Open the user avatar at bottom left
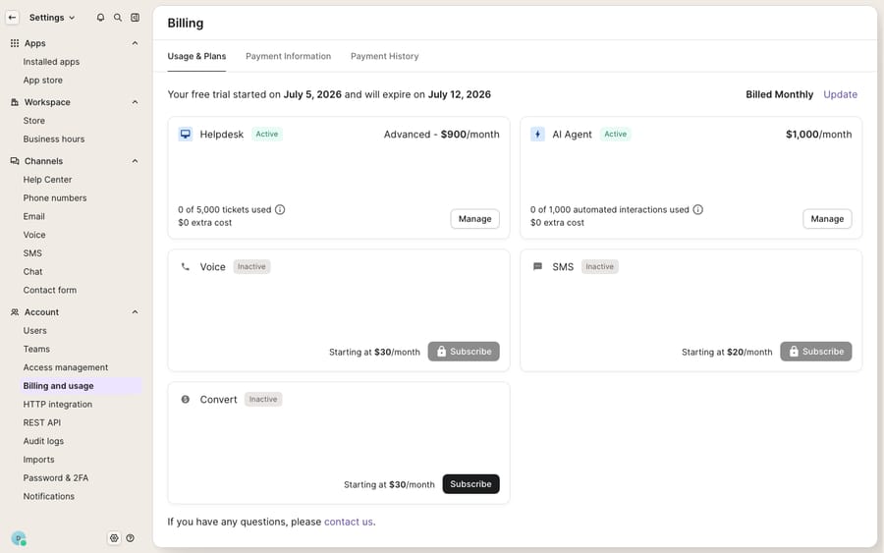This screenshot has height=553, width=884. point(19,538)
